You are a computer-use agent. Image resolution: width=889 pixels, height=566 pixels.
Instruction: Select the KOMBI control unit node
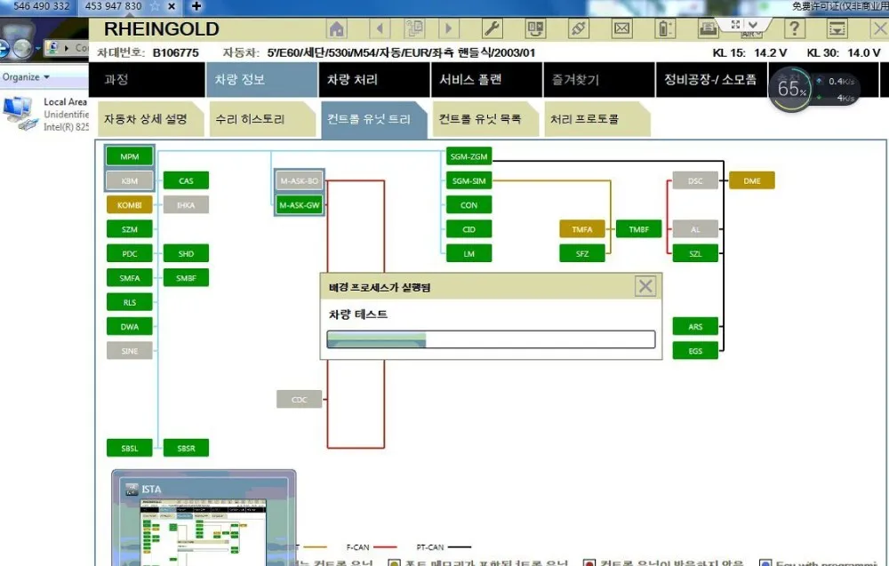(129, 204)
